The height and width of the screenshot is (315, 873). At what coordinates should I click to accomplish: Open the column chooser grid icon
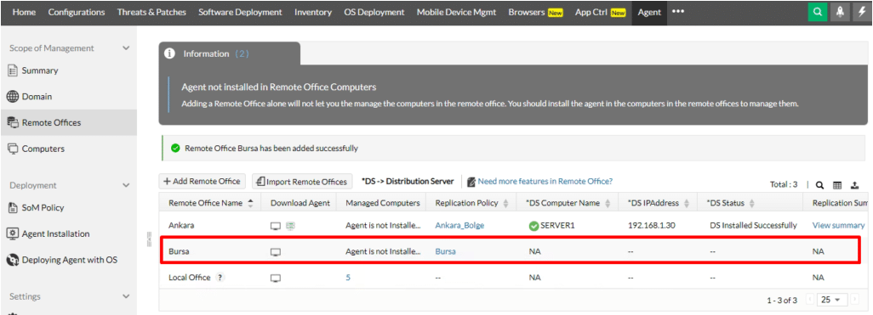pos(837,185)
